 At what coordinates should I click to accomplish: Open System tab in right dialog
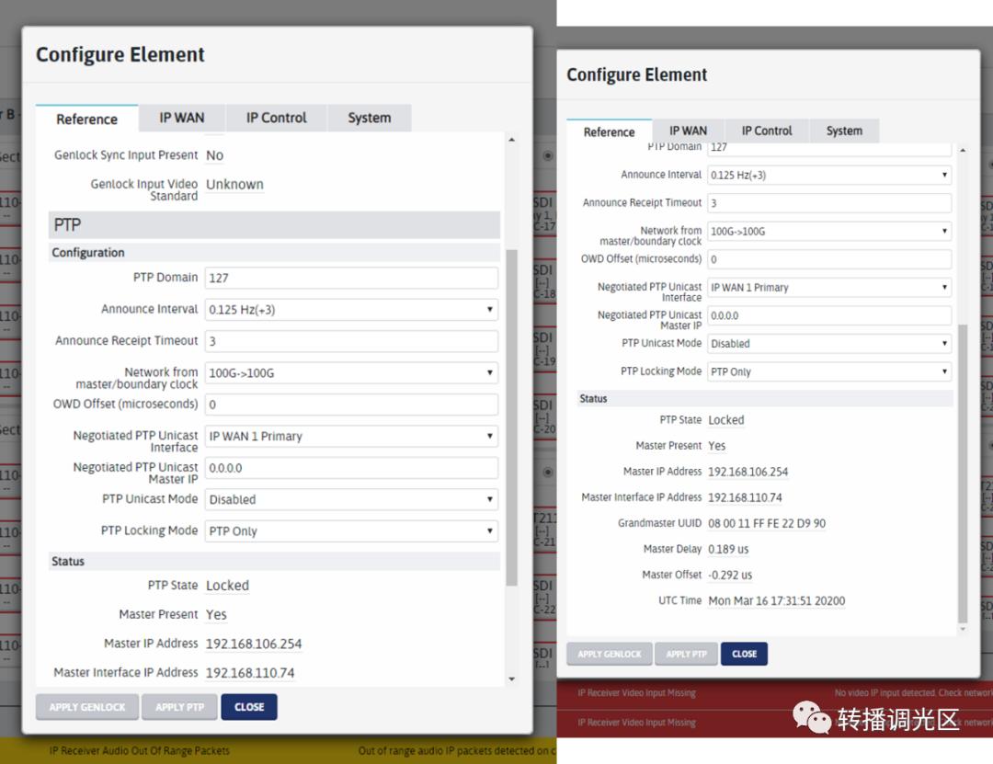tap(844, 131)
